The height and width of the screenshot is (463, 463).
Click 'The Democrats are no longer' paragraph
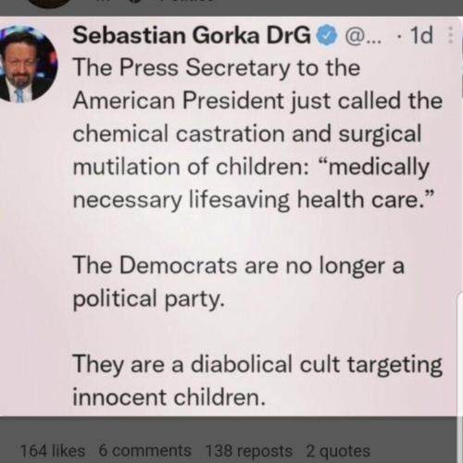(238, 282)
